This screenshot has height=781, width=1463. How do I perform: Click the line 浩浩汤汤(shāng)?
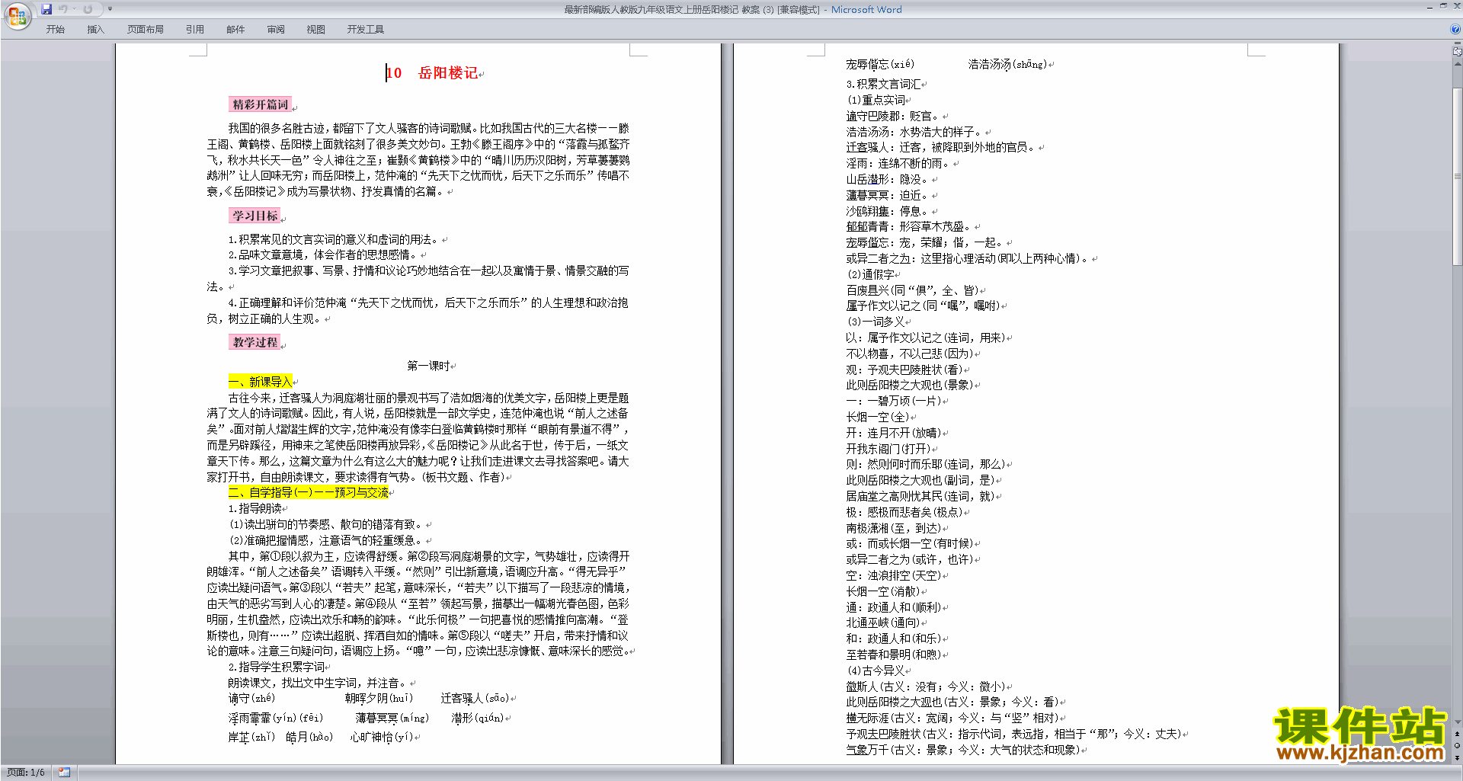(x=1007, y=65)
